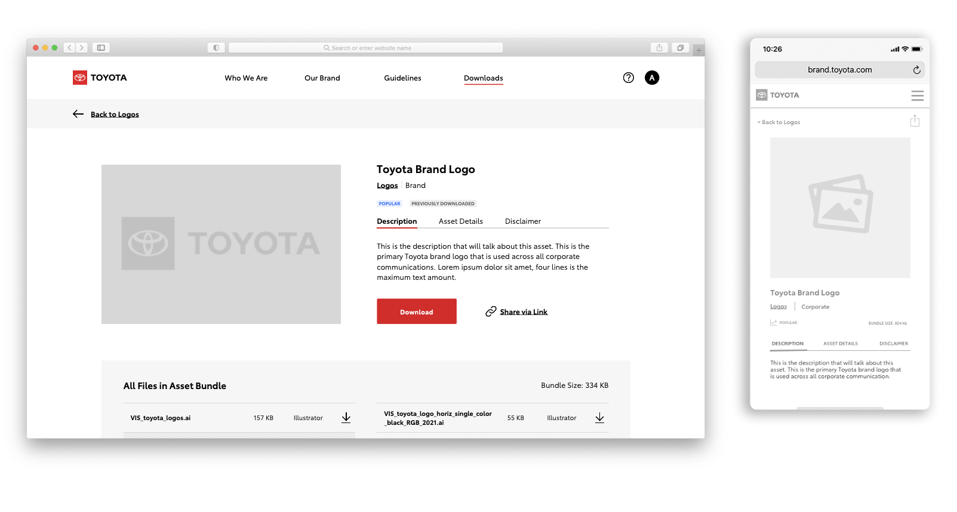The height and width of the screenshot is (512, 957).
Task: Tap the mobile brand.toyota.com address bar
Action: click(x=840, y=70)
